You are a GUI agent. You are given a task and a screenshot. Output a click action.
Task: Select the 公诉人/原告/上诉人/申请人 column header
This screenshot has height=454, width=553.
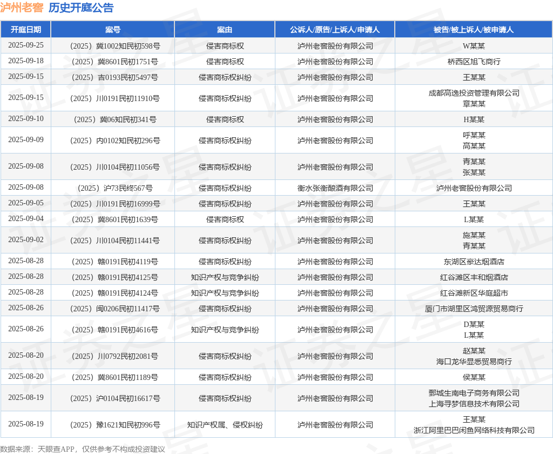point(335,30)
